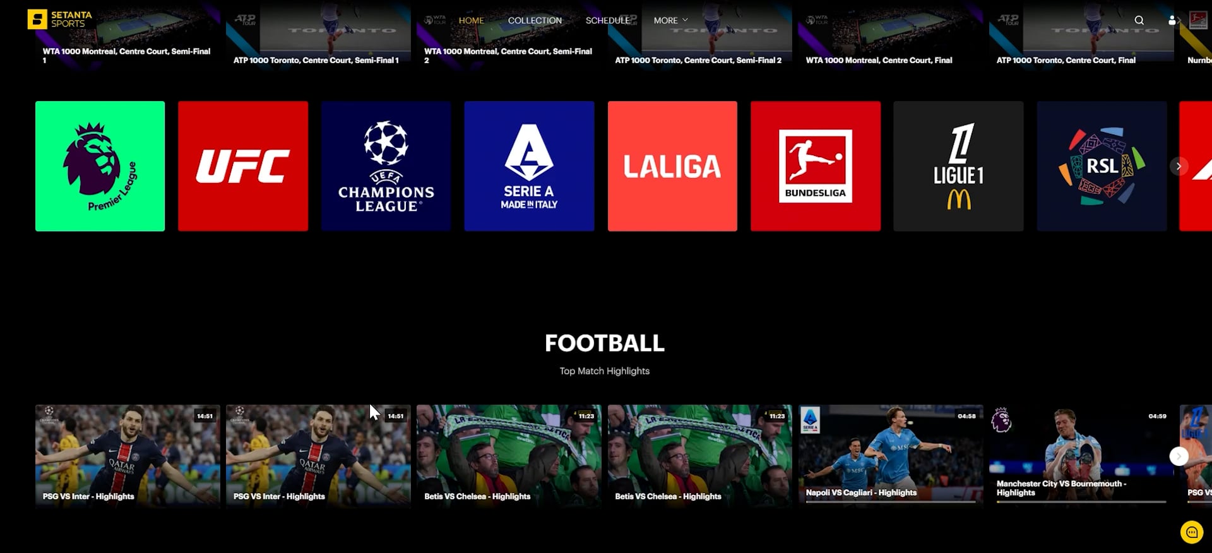Expand the MORE dropdown menu

(670, 20)
